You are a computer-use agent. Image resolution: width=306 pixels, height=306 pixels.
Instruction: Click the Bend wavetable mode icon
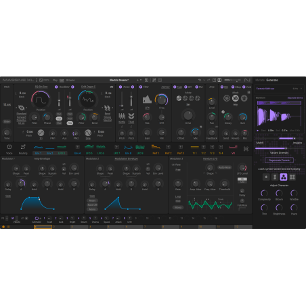(x=108, y=108)
